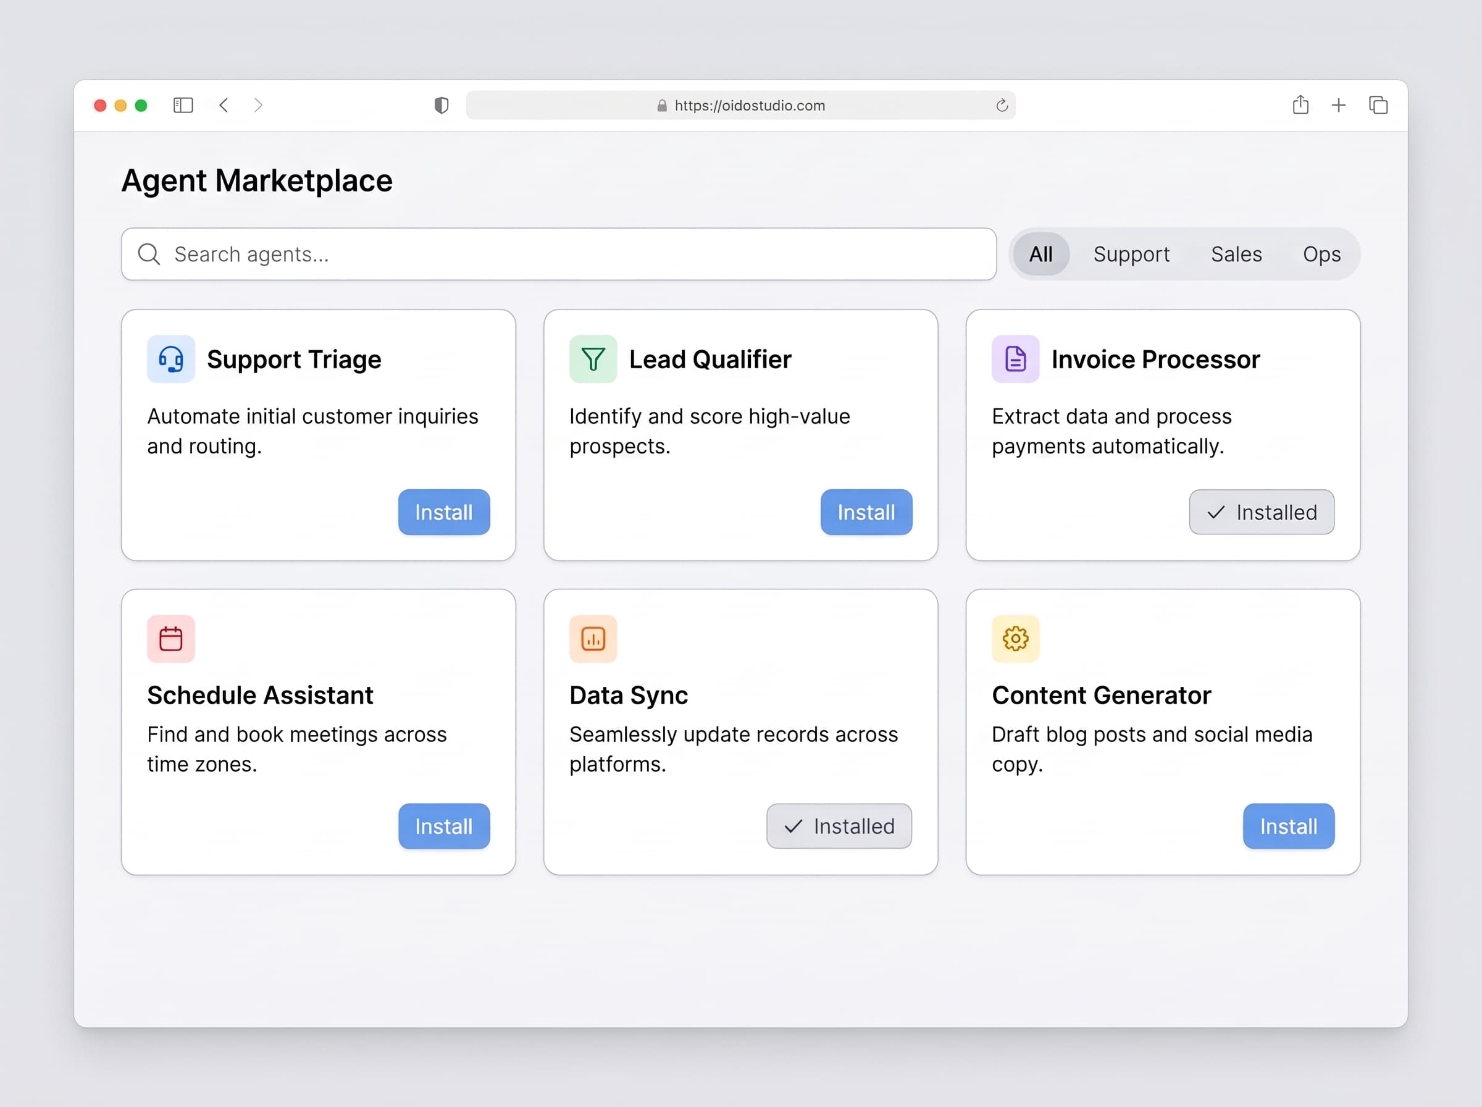Click the Invoice Processor title
1482x1107 pixels.
click(1155, 360)
